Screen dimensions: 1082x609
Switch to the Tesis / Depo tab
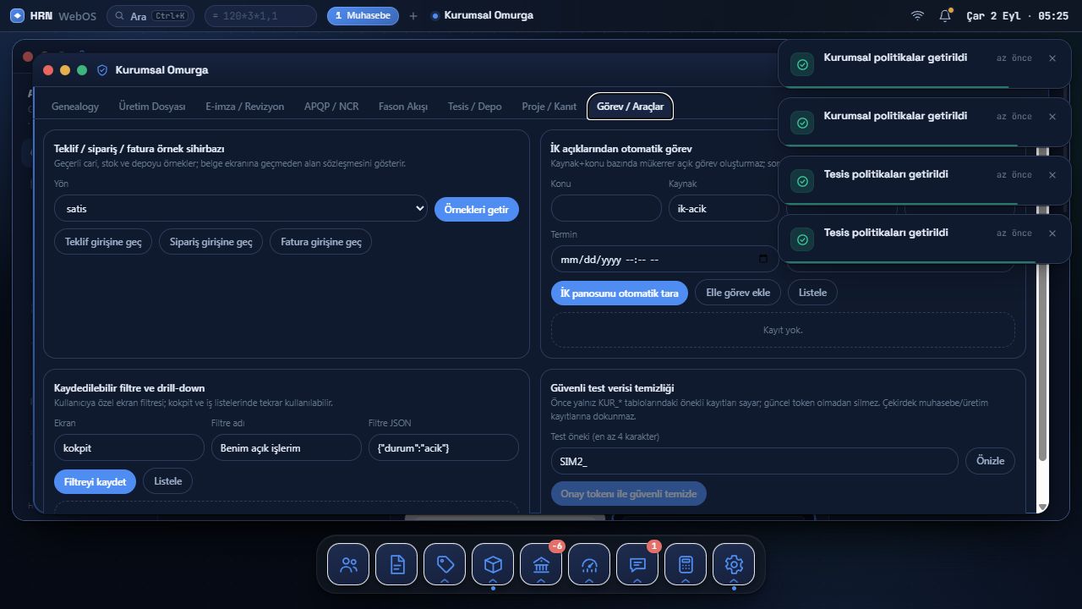click(474, 107)
